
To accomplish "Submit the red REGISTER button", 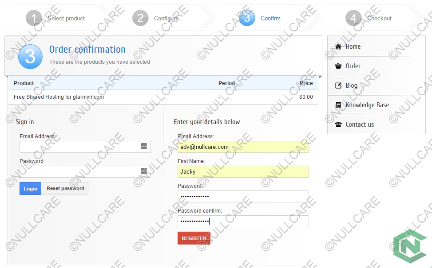I will (194, 238).
